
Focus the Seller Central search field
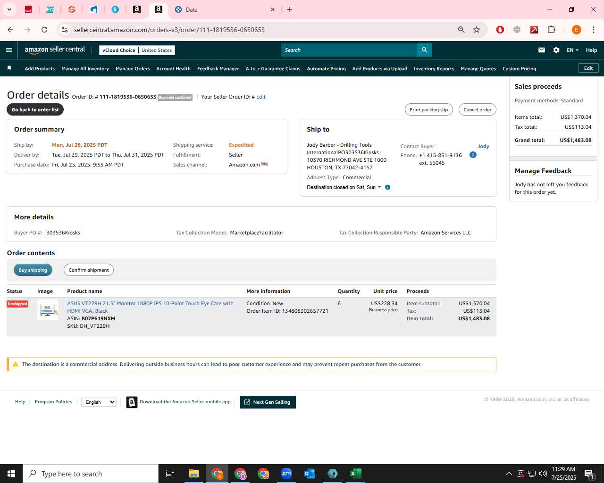(x=349, y=50)
